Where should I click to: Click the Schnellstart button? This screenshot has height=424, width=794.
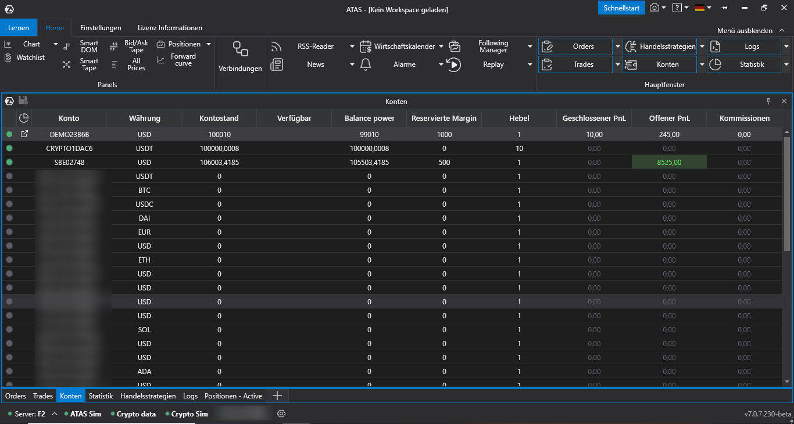pyautogui.click(x=621, y=8)
